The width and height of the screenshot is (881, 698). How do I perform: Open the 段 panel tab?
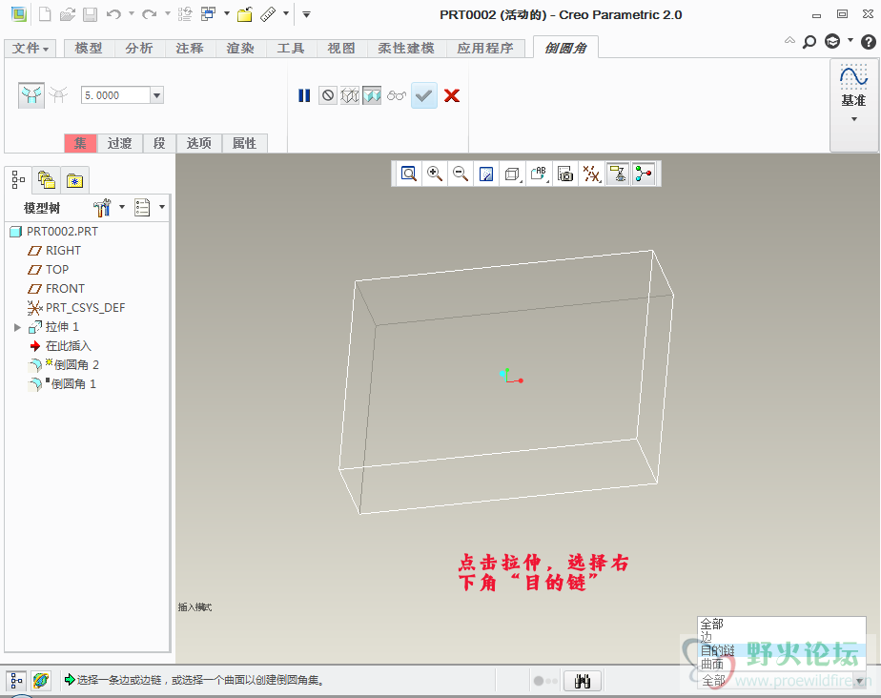pyautogui.click(x=159, y=143)
